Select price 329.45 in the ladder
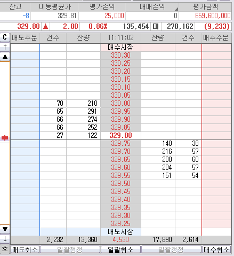The width and height of the screenshot is (234, 256). (120, 192)
